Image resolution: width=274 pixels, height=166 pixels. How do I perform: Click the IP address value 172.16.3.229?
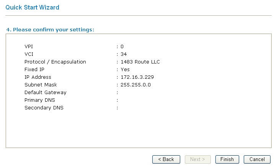(137, 77)
